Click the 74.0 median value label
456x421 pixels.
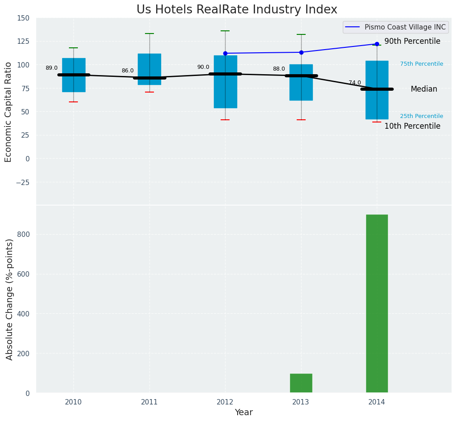click(x=355, y=83)
